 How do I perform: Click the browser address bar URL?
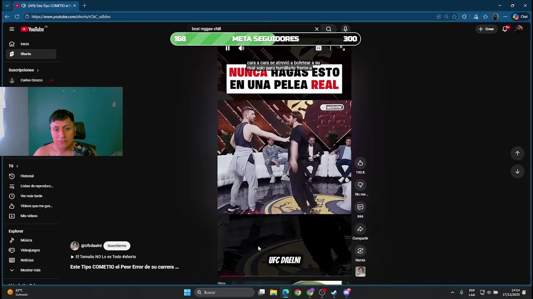pyautogui.click(x=71, y=17)
